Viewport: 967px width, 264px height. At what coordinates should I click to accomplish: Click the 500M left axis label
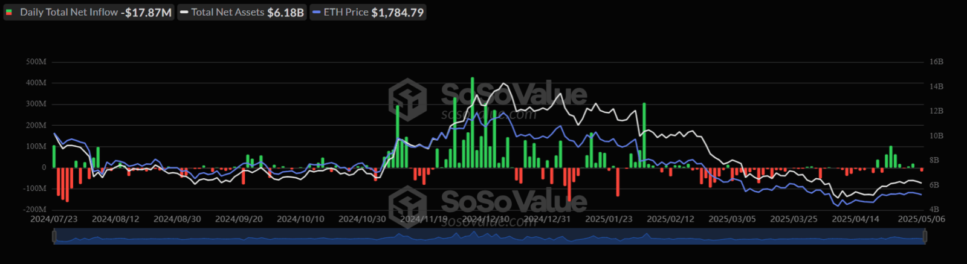[x=36, y=62]
